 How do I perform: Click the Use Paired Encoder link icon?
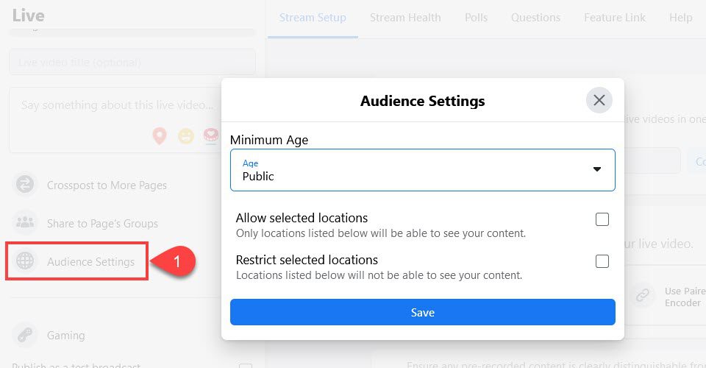click(643, 296)
